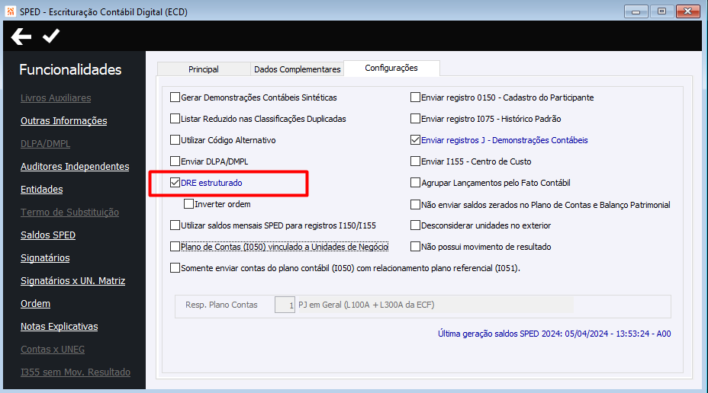Enable the Enviar DLPA/DMPL checkbox
This screenshot has width=708, height=393.
pos(175,161)
